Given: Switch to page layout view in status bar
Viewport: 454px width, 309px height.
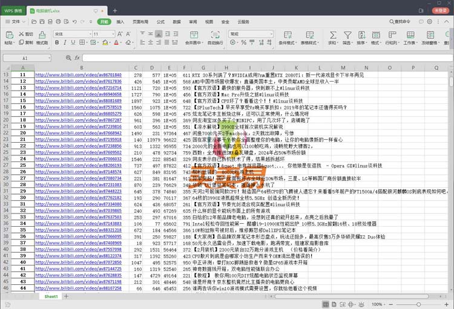Looking at the screenshot, I should [334, 304].
